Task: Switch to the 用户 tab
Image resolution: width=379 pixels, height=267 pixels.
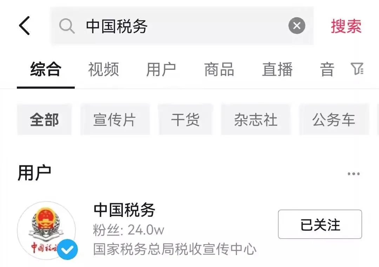Action: (161, 69)
